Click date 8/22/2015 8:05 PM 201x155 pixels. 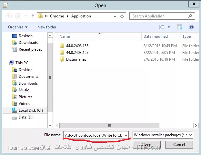click(159, 53)
